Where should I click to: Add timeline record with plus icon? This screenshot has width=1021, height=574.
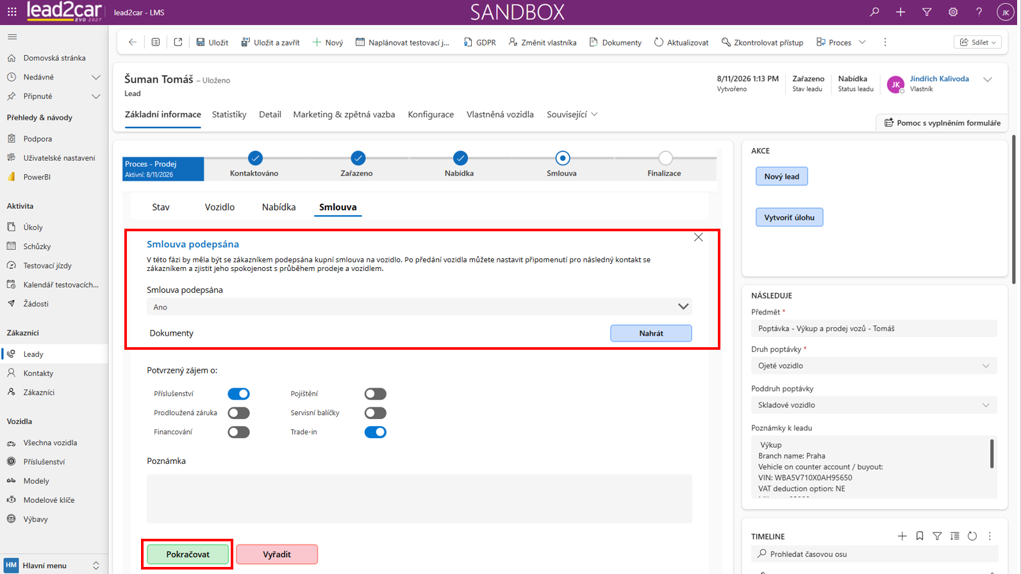[902, 536]
